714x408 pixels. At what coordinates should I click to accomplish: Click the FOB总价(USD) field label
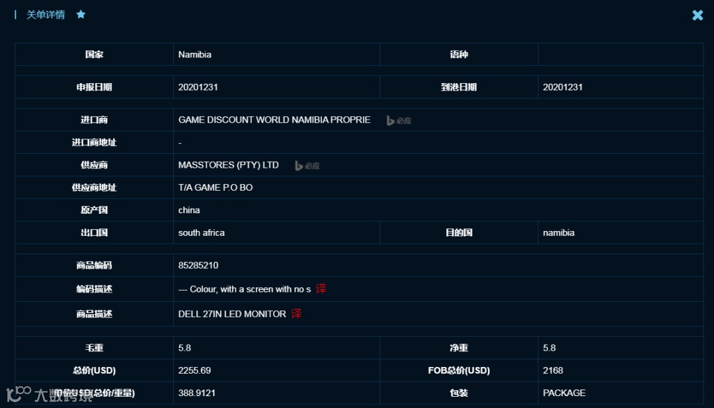click(x=459, y=370)
